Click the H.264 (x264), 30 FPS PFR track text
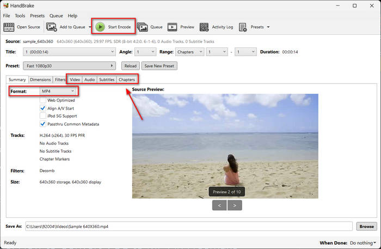Viewport: 381px width, 249px height. (62, 136)
